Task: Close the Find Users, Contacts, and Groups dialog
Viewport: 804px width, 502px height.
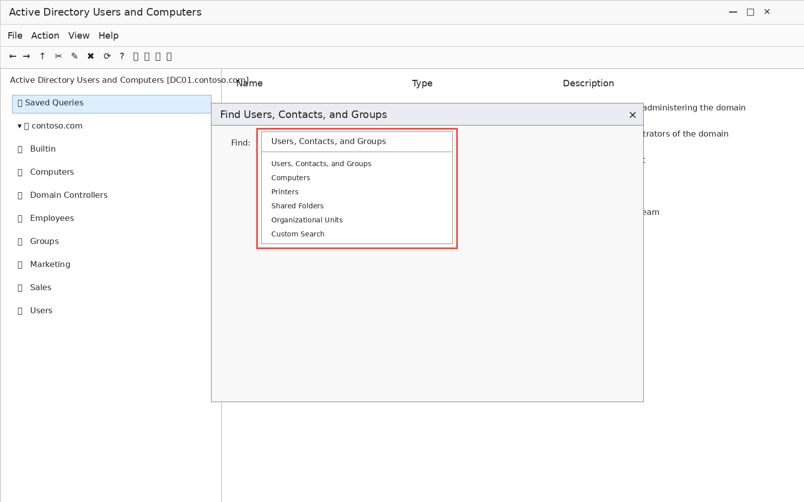Action: tap(633, 115)
